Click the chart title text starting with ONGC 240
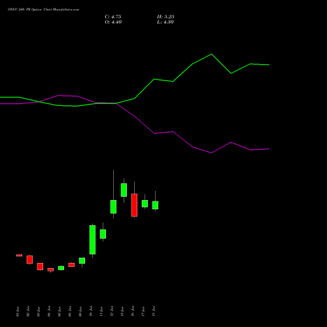Viewport: 327px width, 327px height. pos(43,10)
